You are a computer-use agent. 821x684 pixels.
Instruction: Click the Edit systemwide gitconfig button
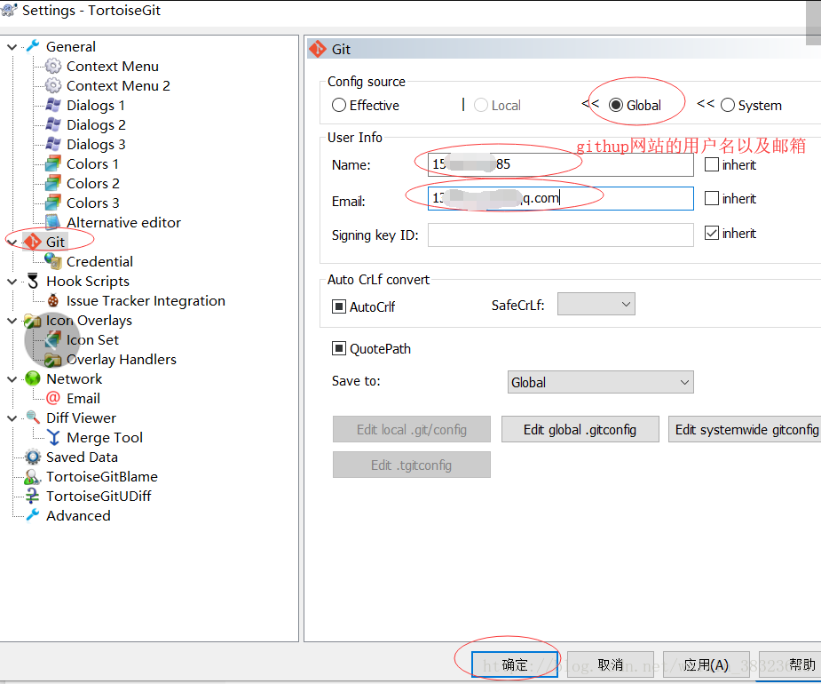(x=745, y=429)
